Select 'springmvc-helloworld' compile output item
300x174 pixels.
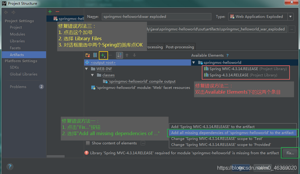coord(139,81)
